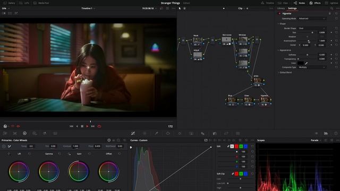Screen dimensions: 340x191
Task: Open the Gallery panel
Action: pyautogui.click(x=9, y=3)
